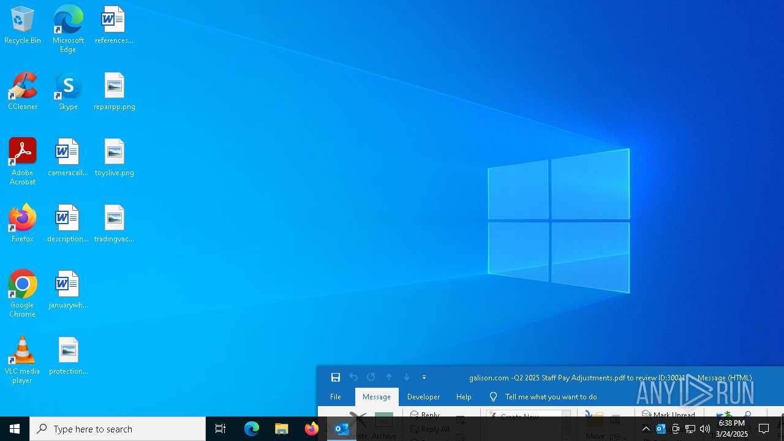Viewport: 784px width, 441px height.
Task: Switch to the Developer ribbon tab
Action: point(423,397)
